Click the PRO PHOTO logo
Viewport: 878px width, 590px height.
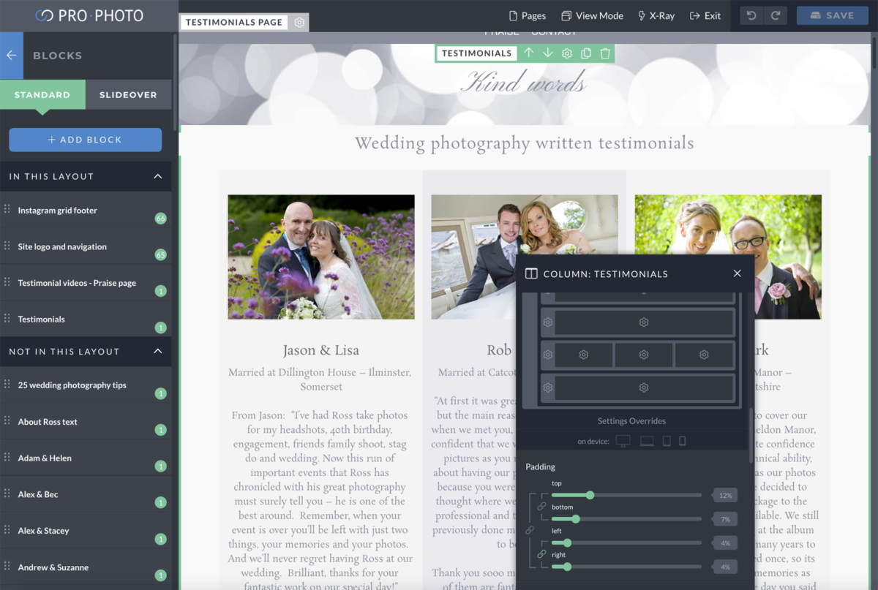pos(89,15)
